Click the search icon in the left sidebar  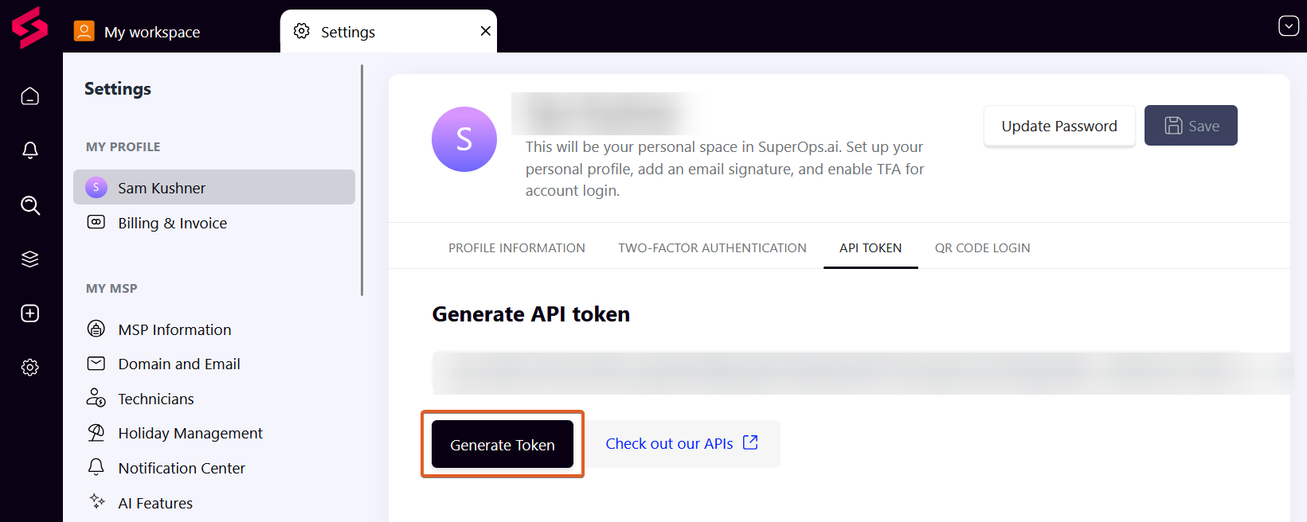[x=29, y=205]
